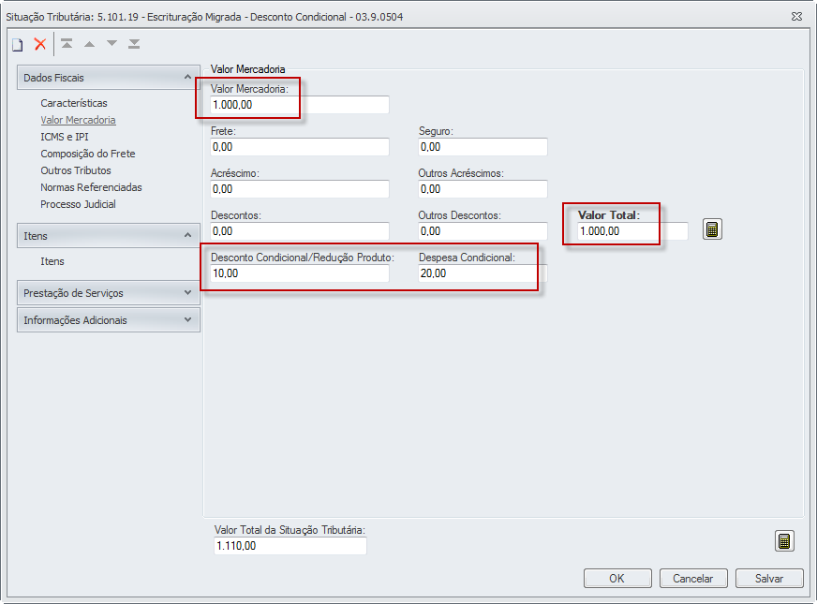Collapse the Dados Fiscais section
This screenshot has width=817, height=604.
[x=187, y=78]
